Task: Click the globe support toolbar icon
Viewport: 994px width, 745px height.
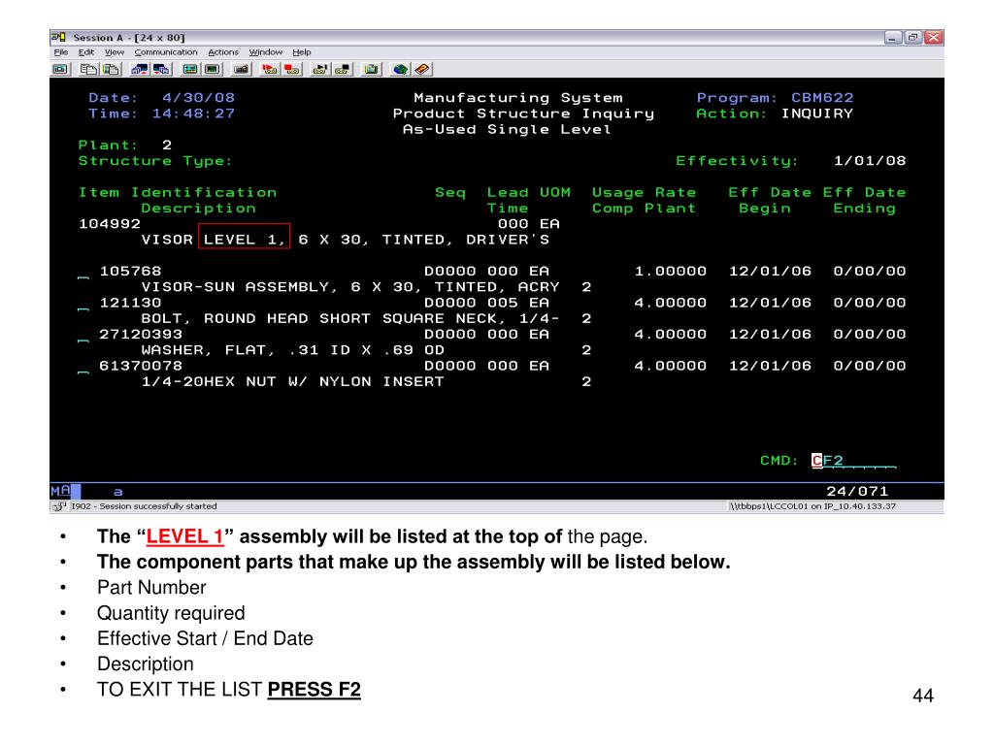Action: [x=400, y=69]
